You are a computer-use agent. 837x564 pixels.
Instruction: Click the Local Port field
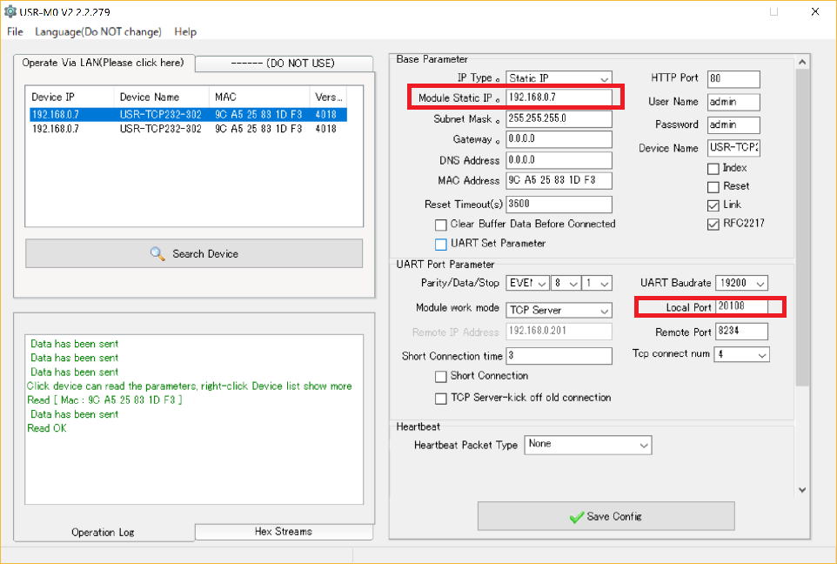pos(742,306)
